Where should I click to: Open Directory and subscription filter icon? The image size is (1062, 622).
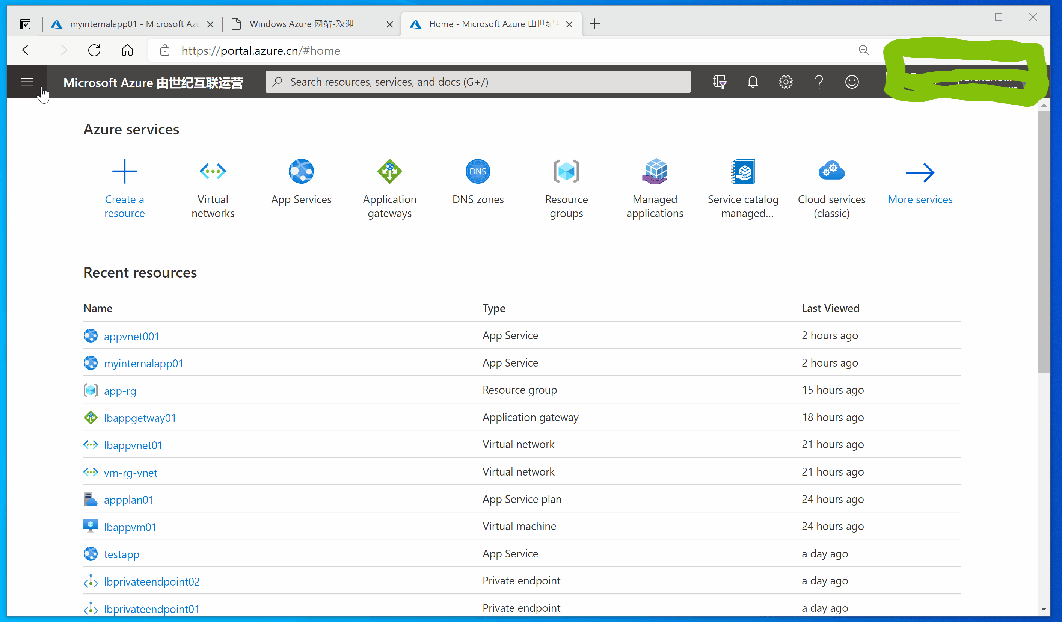(x=720, y=82)
